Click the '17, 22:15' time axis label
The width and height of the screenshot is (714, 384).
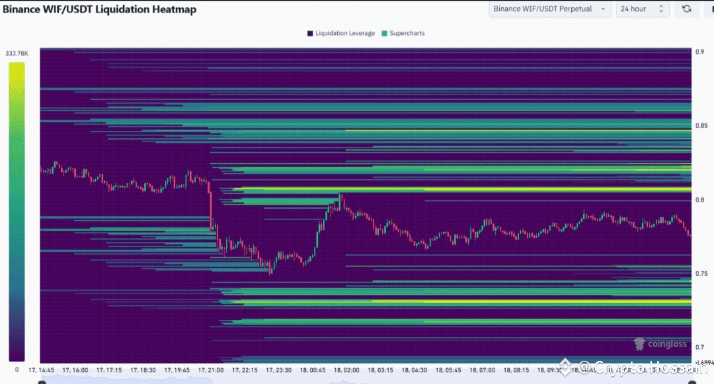[245, 370]
